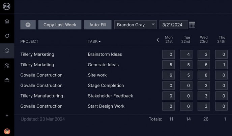This screenshot has width=232, height=136.
Task: Select the Site work task name
Action: point(97,75)
